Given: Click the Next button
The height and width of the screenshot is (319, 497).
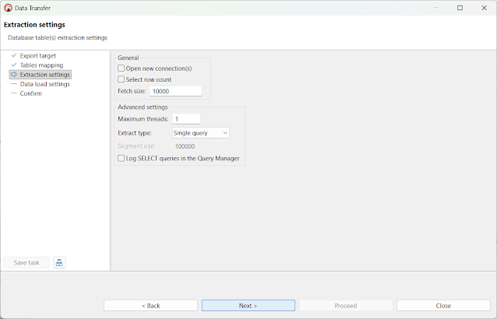Looking at the screenshot, I should pos(248,306).
